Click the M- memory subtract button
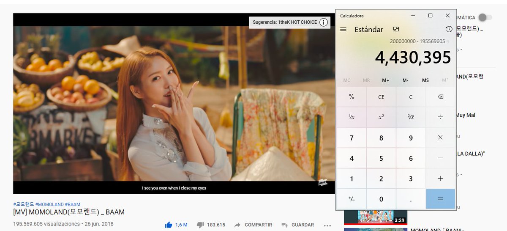The height and width of the screenshot is (231, 507). 406,80
